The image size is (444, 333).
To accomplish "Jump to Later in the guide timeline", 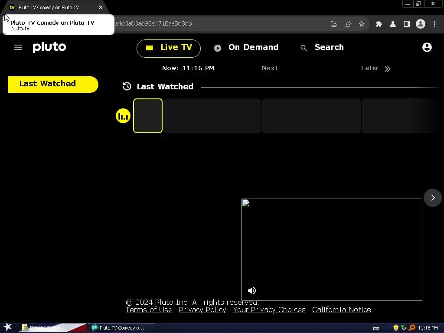I will [x=376, y=68].
